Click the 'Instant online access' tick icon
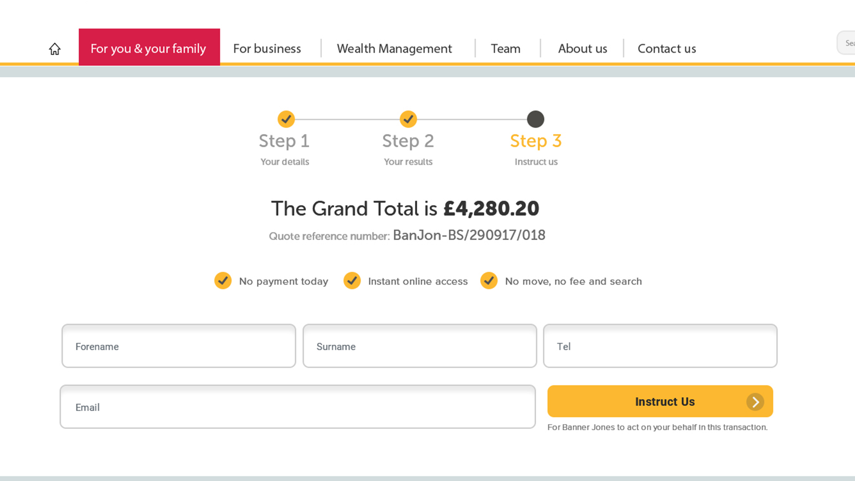The image size is (855, 481). [x=352, y=281]
